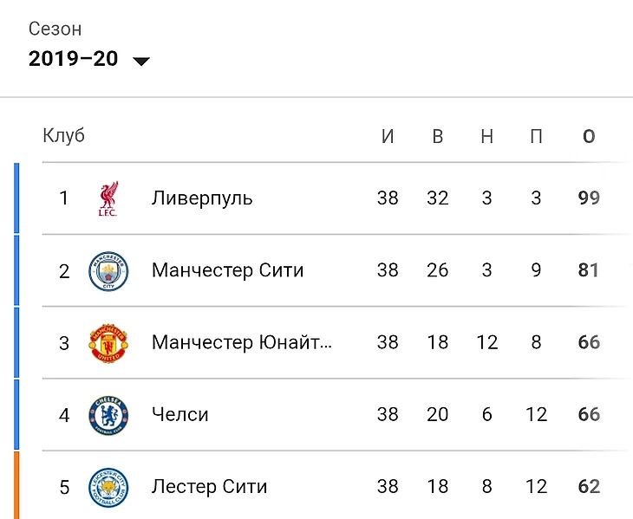Click the Manchester United crest icon

108,343
